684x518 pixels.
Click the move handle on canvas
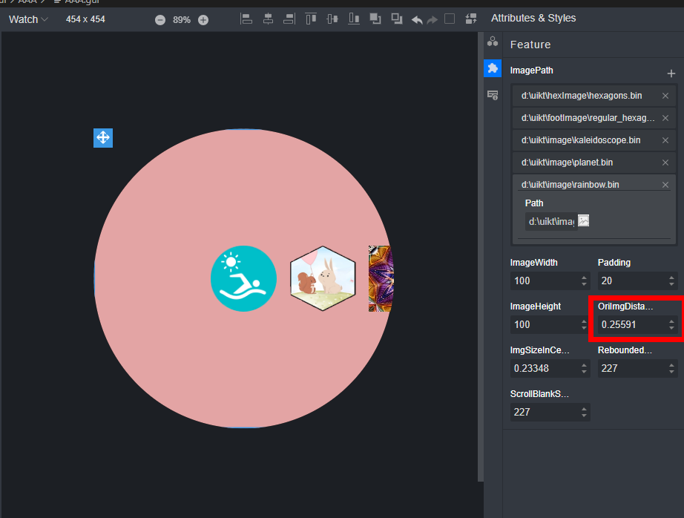(103, 137)
